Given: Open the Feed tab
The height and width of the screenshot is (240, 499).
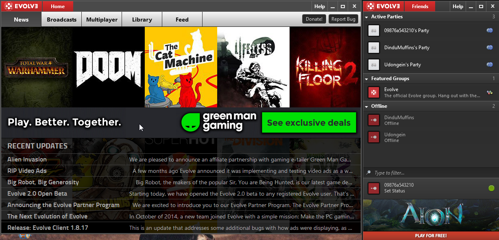Looking at the screenshot, I should pyautogui.click(x=182, y=19).
